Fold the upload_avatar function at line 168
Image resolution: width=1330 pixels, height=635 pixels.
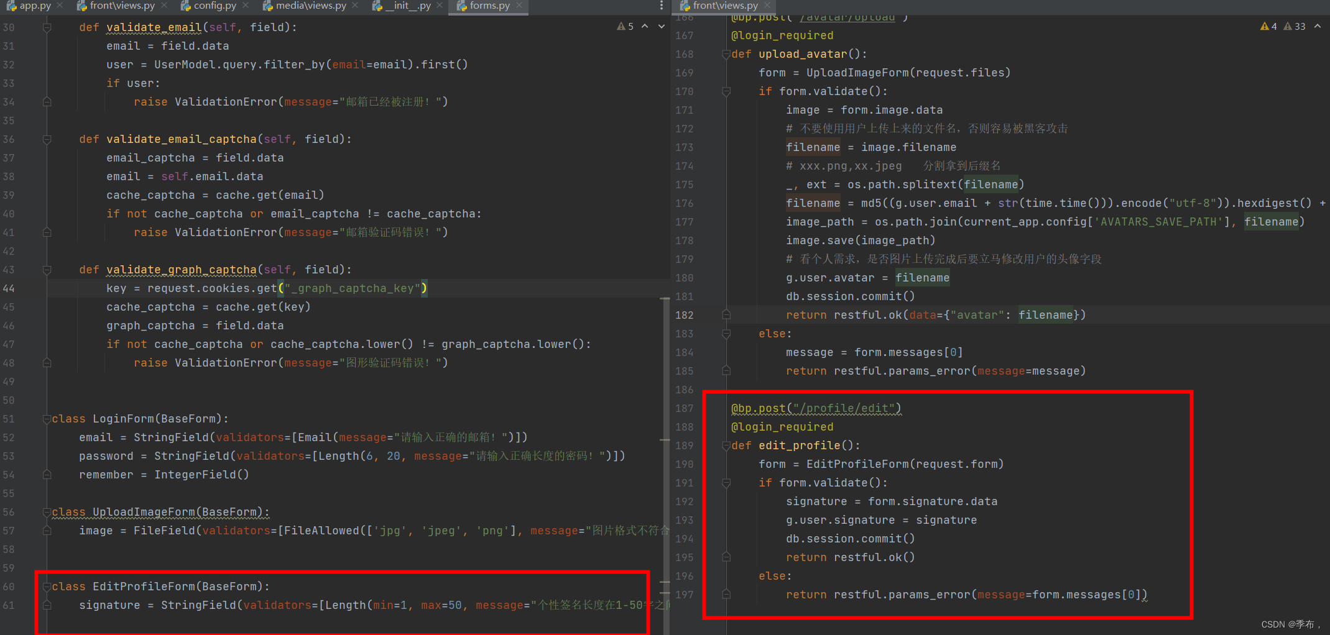[726, 54]
